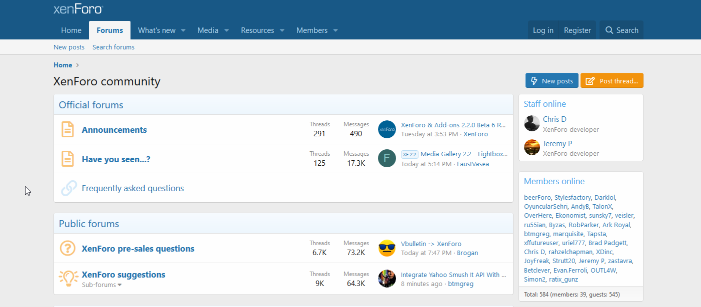Click btmgreg's avatar in suggestions row

(387, 279)
